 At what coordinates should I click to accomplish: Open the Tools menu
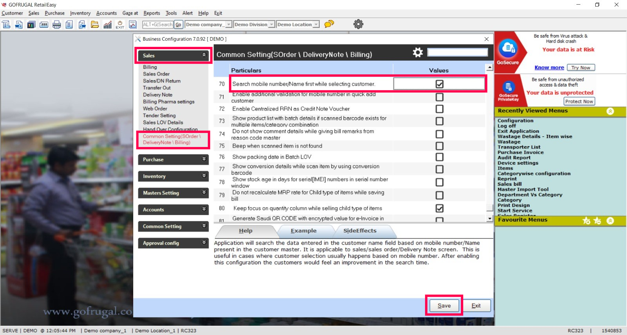171,13
